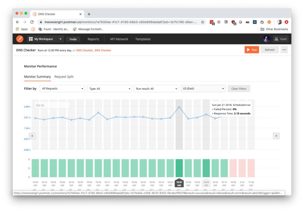Click the Clear Filters button
The height and width of the screenshot is (212, 304).
[x=239, y=89]
